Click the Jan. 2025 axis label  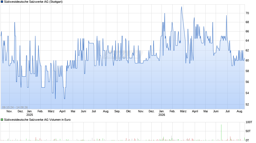[x=30, y=113]
